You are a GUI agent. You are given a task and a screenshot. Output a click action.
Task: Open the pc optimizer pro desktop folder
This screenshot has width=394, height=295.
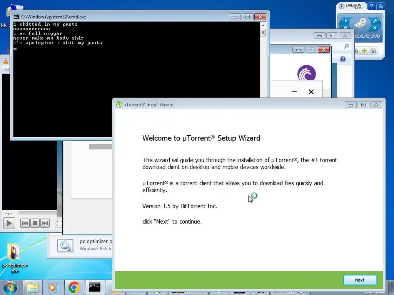(x=15, y=258)
